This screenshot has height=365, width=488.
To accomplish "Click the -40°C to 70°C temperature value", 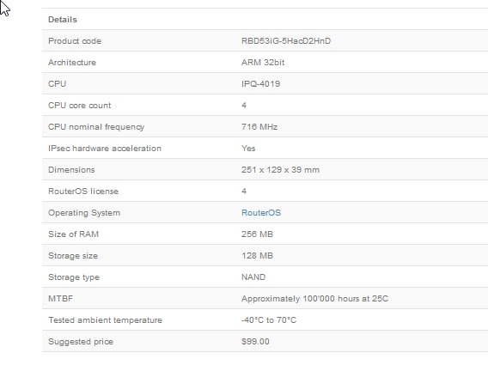I will click(x=269, y=319).
